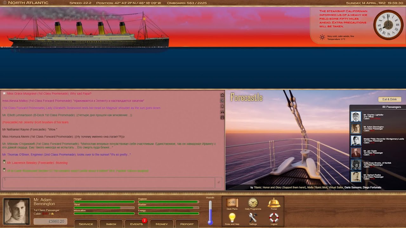
Task: Click the 'Temperature: 2 °C' weather text
Action: 336,39
